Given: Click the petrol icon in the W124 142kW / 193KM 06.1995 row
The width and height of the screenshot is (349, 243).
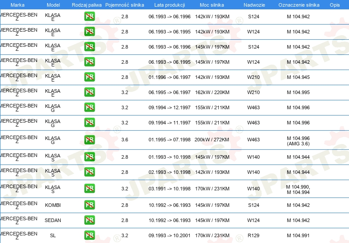Looking at the screenshot, I should 89,32.
